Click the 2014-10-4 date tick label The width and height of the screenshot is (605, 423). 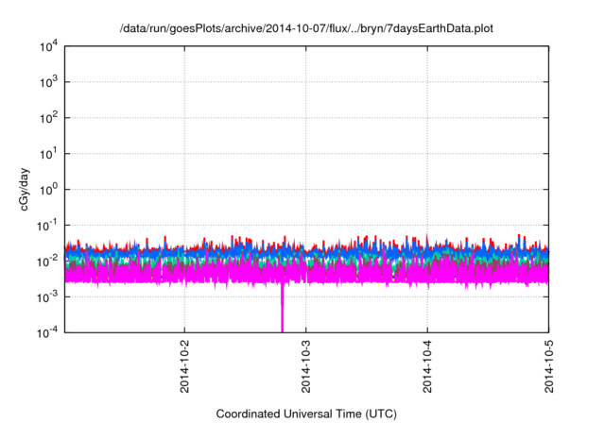(427, 366)
